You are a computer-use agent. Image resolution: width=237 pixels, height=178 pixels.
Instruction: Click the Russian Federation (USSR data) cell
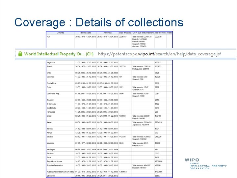pyautogui.click(x=60, y=172)
